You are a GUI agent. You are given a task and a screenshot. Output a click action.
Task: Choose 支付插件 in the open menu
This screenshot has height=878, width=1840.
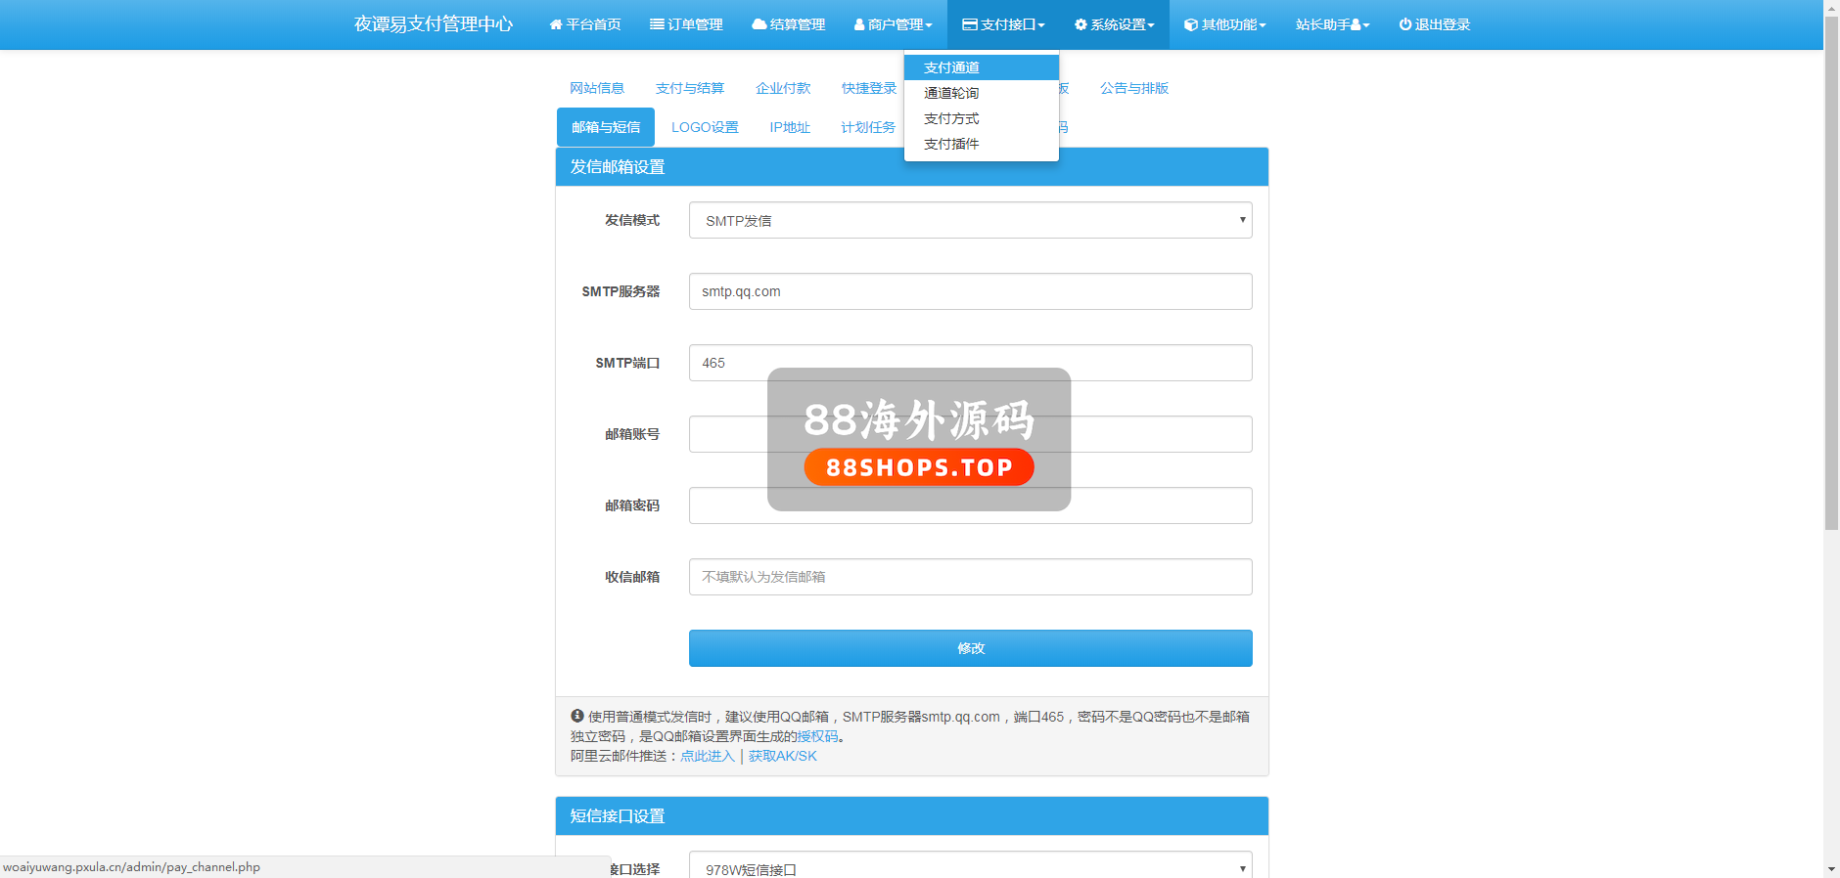point(951,144)
